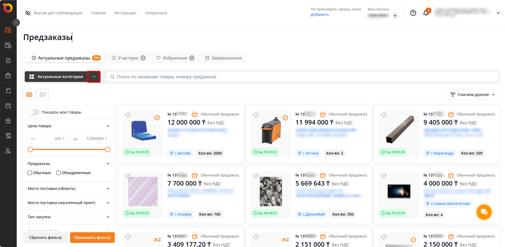
Task: Click Версия для слабовидящих link
Action: pos(58,13)
